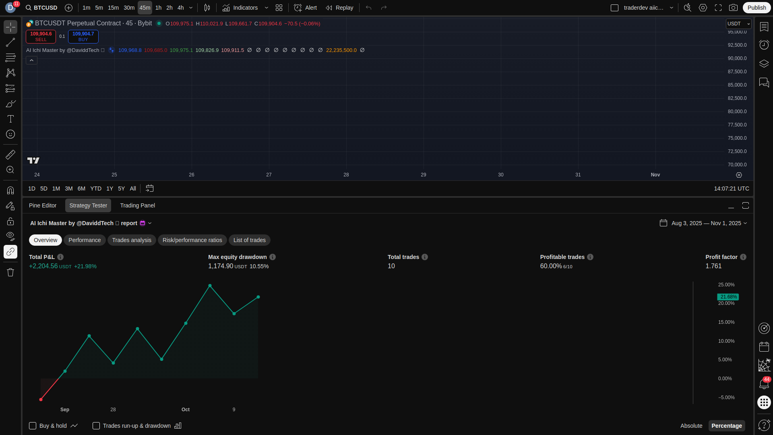Open the Alerts clock panel icon
The width and height of the screenshot is (773, 435).
[764, 45]
